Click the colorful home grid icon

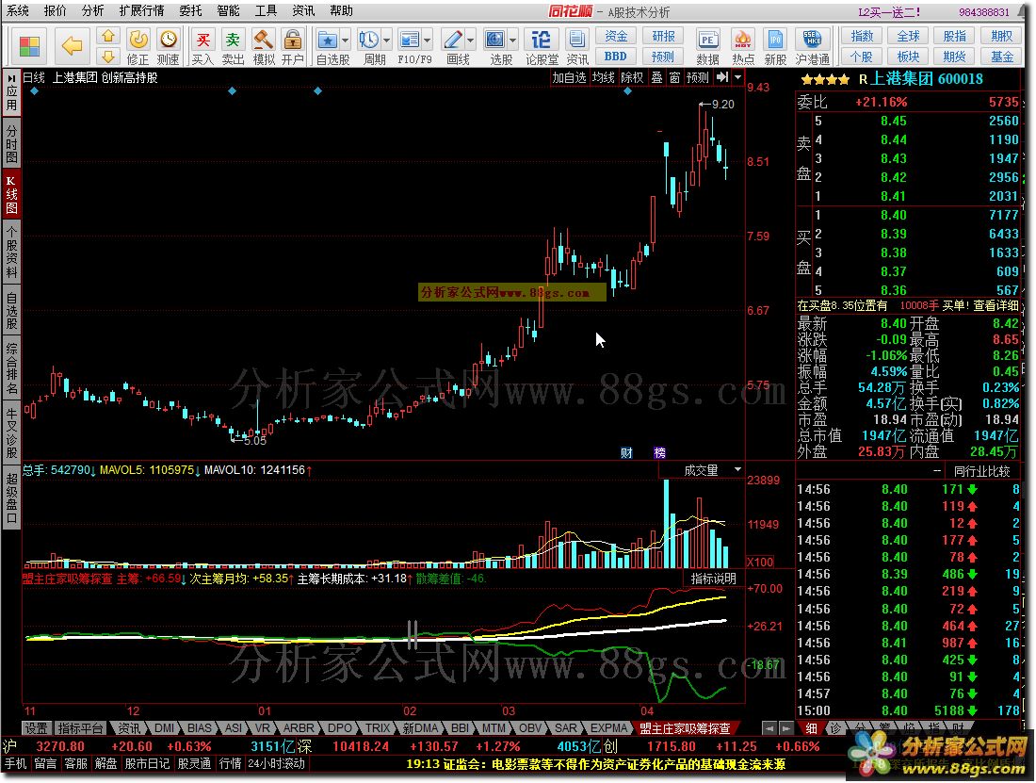[x=30, y=46]
